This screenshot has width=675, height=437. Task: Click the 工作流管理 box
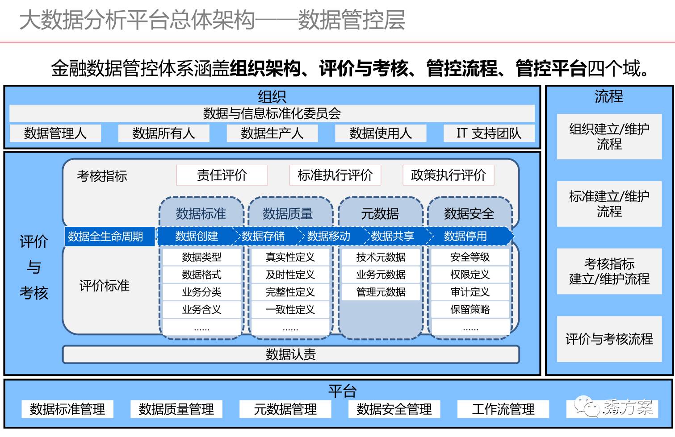pyautogui.click(x=503, y=409)
